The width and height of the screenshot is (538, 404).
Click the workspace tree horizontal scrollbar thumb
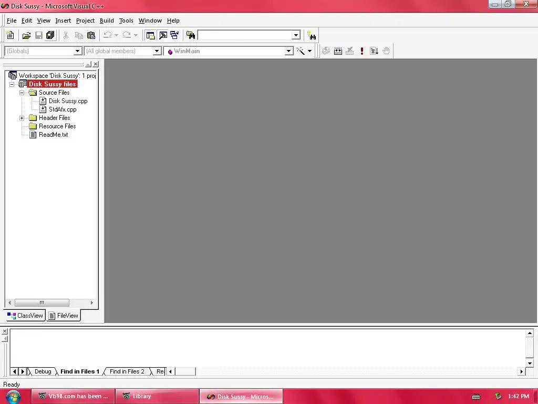click(x=42, y=302)
